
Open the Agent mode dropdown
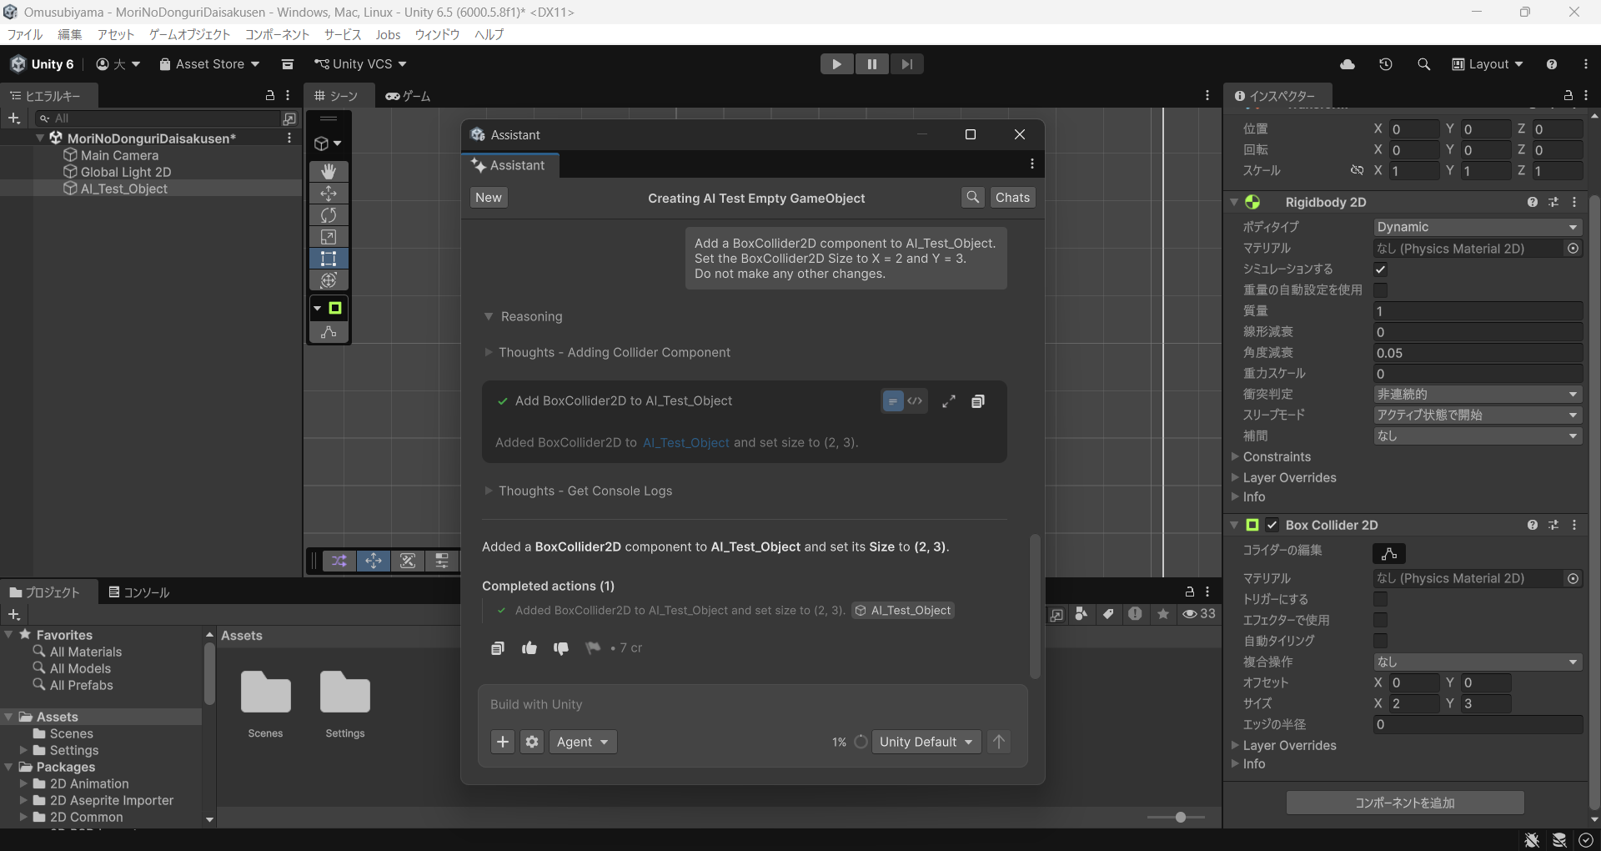point(583,742)
